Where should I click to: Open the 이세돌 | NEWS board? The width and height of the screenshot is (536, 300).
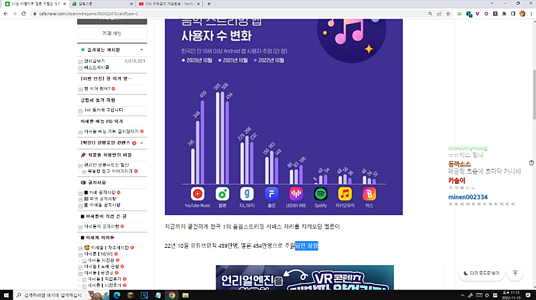click(98, 254)
